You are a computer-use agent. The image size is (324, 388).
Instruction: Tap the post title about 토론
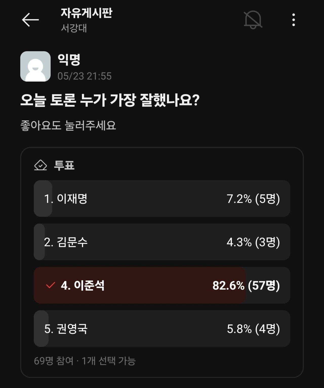[x=110, y=100]
